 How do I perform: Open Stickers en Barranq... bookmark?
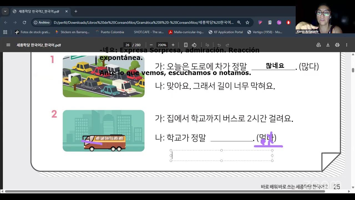pyautogui.click(x=72, y=32)
